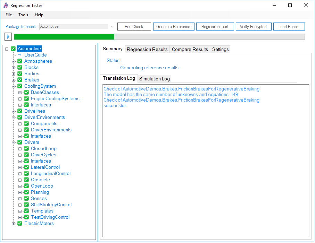Click the green progress bar
315x243 pixels.
[64, 37]
